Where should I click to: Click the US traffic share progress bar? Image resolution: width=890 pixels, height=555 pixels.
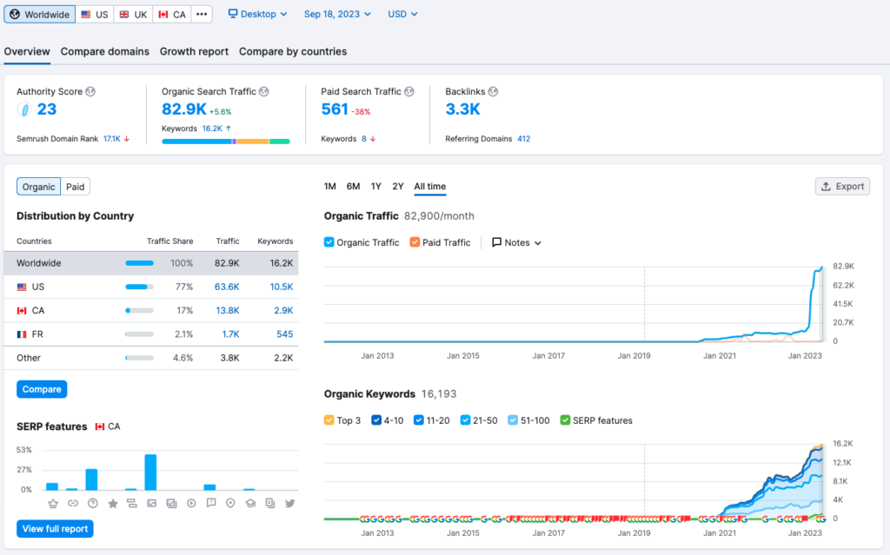[140, 287]
